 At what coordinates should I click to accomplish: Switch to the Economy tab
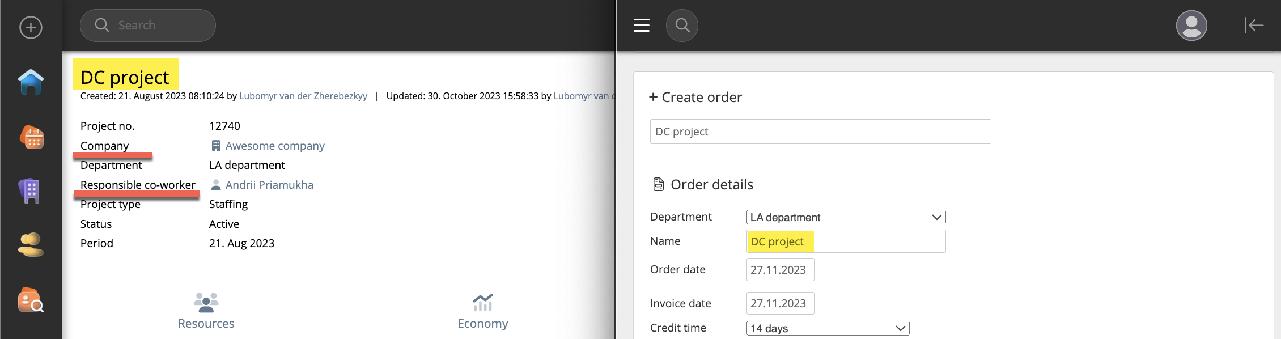click(x=482, y=311)
